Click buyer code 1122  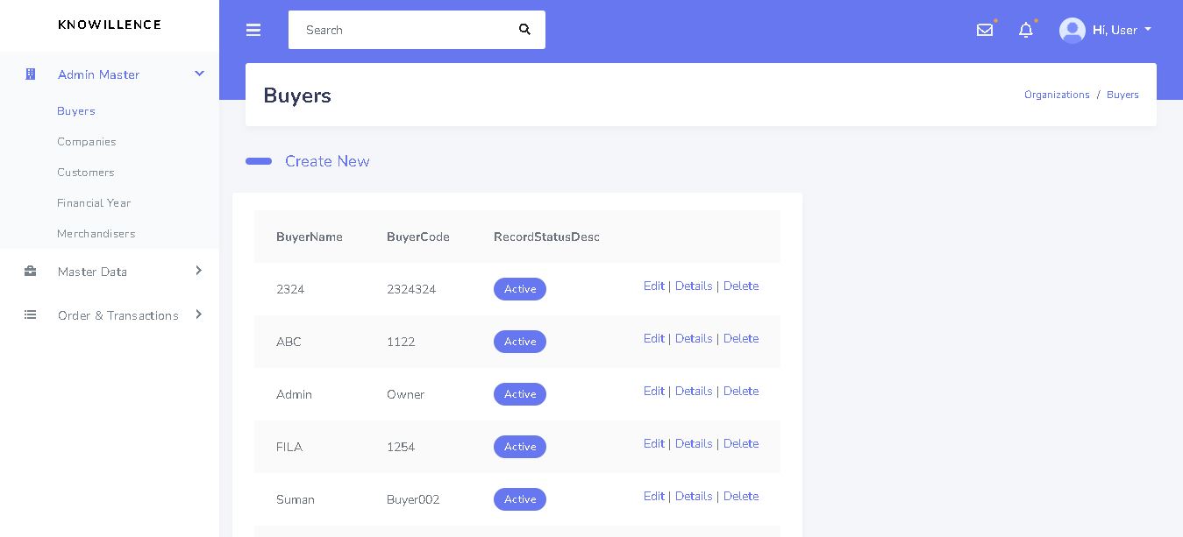coord(401,342)
